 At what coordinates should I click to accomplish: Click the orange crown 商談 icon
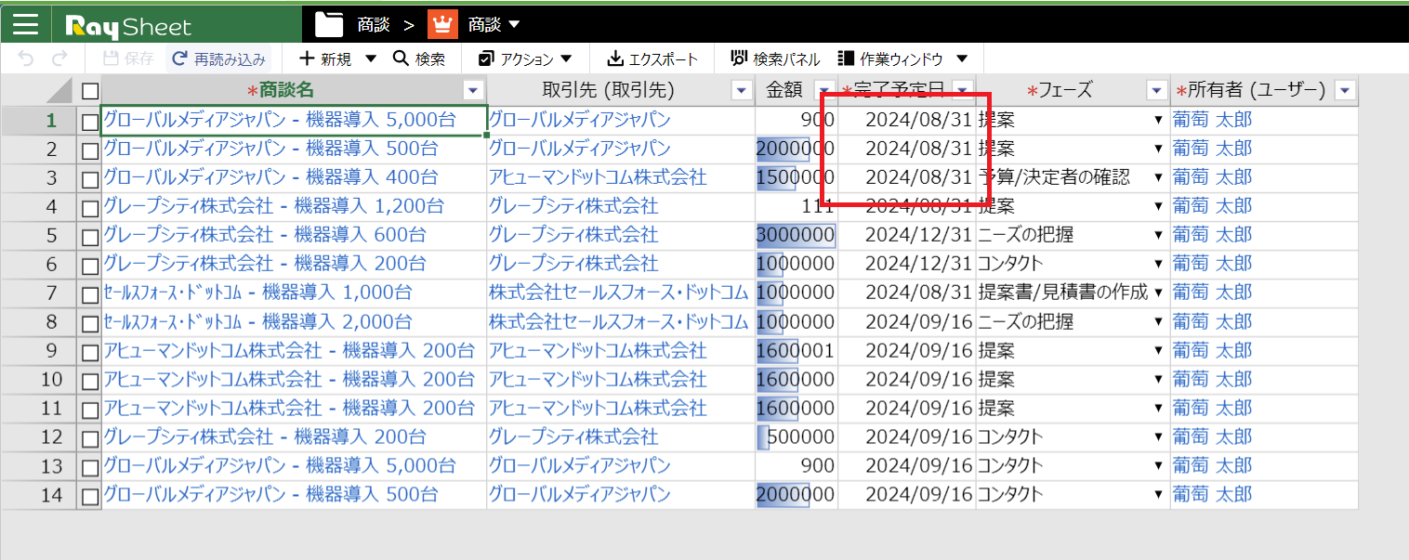[442, 24]
